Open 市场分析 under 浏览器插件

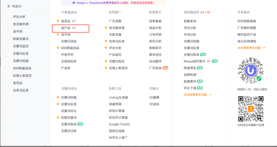pyautogui.click(x=190, y=34)
